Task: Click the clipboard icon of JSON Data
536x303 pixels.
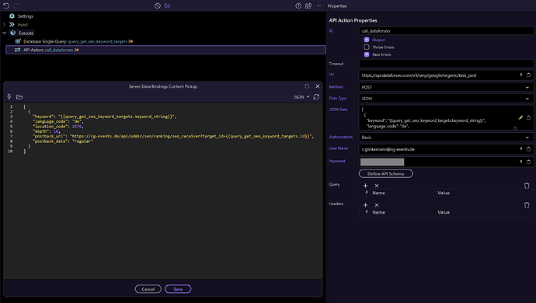Action: 528,117
